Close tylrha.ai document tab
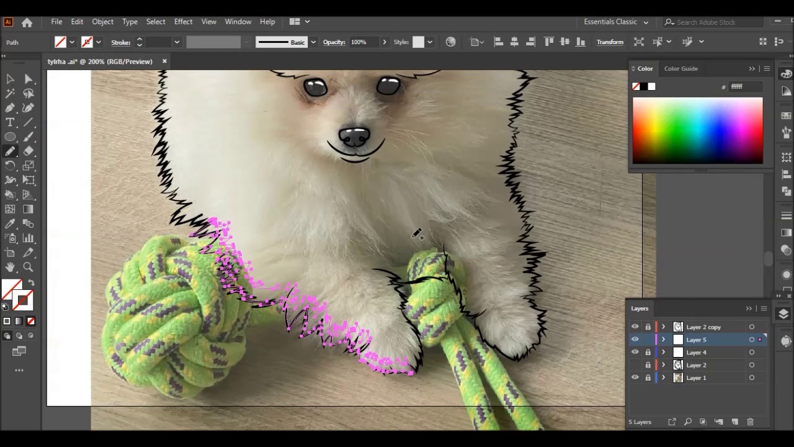 164,61
